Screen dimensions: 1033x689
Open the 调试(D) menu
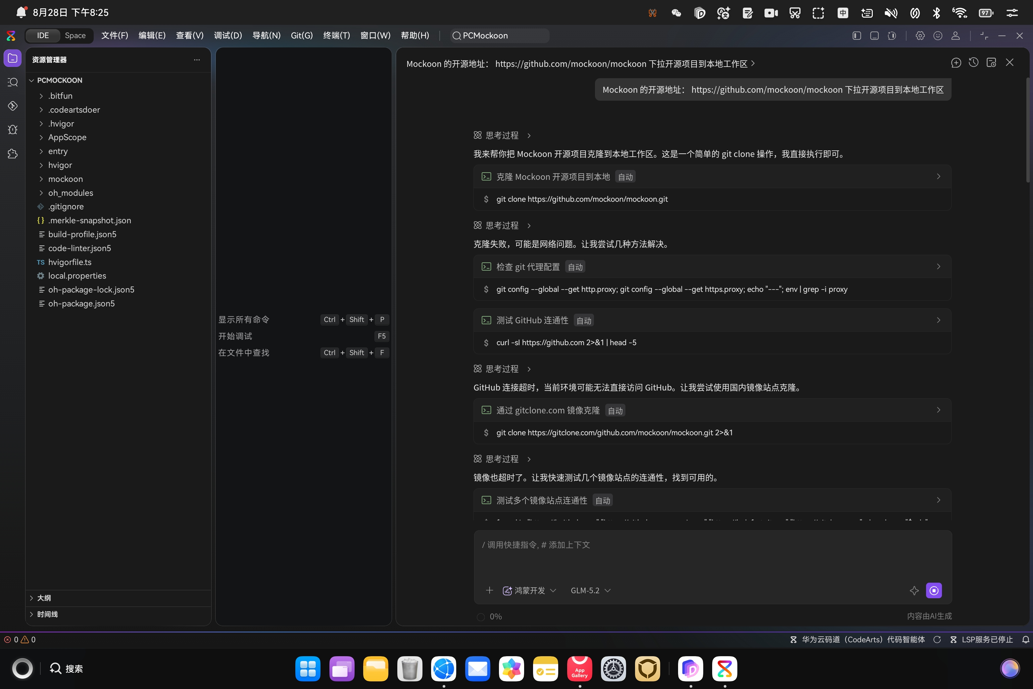point(228,35)
